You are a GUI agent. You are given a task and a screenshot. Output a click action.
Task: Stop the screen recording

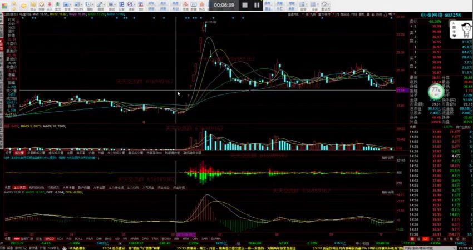pos(245,5)
